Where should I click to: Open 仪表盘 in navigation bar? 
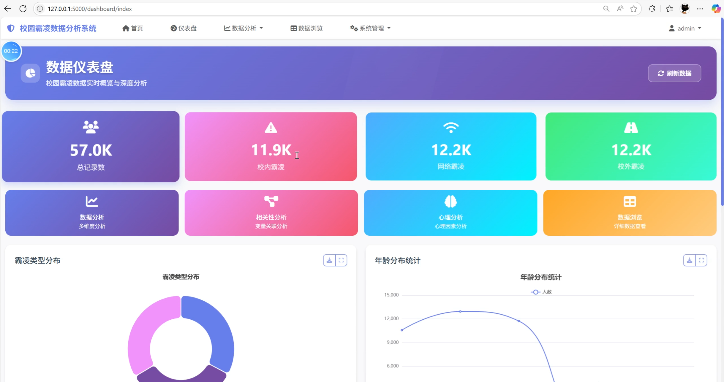[x=183, y=28]
